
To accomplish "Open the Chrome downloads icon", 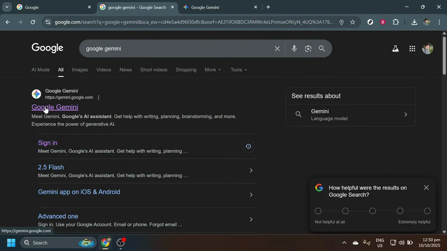I will (414, 22).
